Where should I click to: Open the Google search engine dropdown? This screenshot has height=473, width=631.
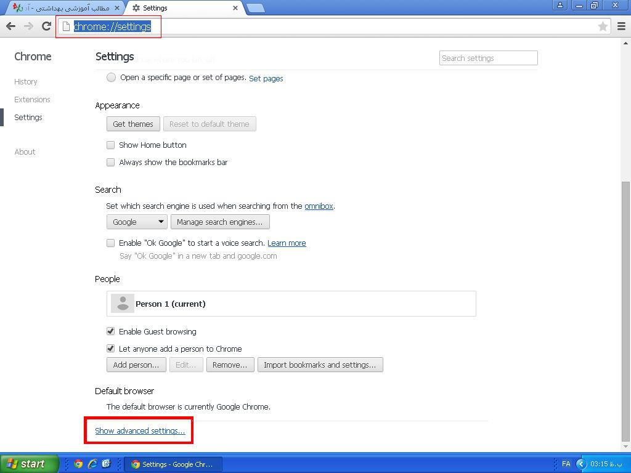[x=137, y=222]
